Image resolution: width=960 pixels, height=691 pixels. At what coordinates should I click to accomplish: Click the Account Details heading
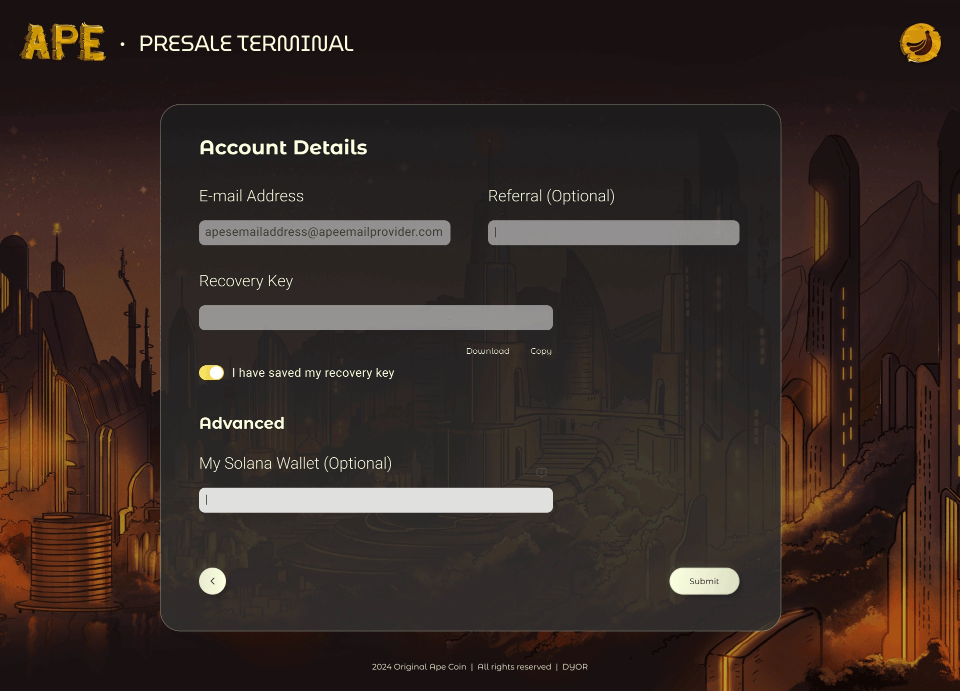tap(283, 147)
